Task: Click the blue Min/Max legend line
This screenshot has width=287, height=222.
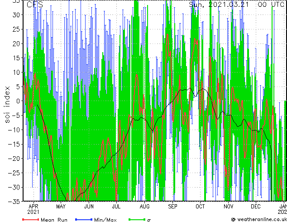Action: point(84,219)
